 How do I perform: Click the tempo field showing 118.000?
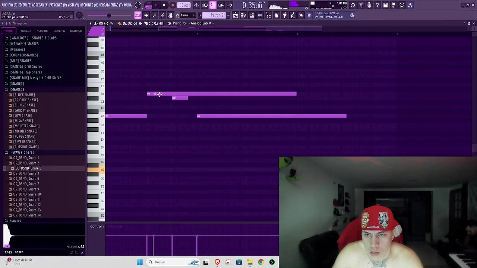tap(183, 5)
